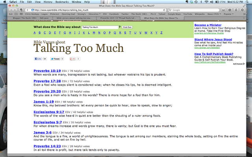Viewport: 252px width, 157px height.
Task: Open the Wikipedia bookmark
Action: pyautogui.click(x=200, y=14)
